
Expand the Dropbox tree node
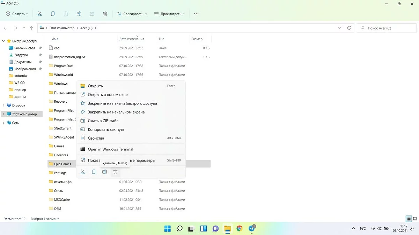point(3,105)
